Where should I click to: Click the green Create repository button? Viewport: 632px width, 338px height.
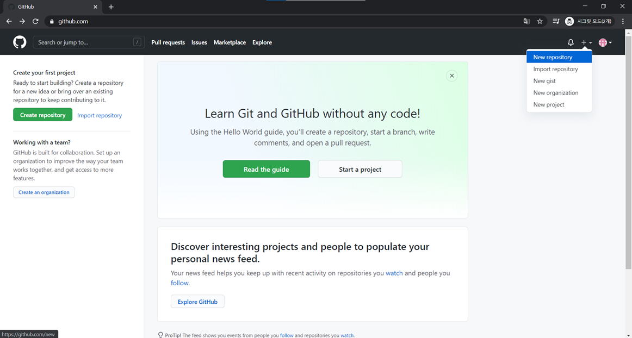click(43, 115)
